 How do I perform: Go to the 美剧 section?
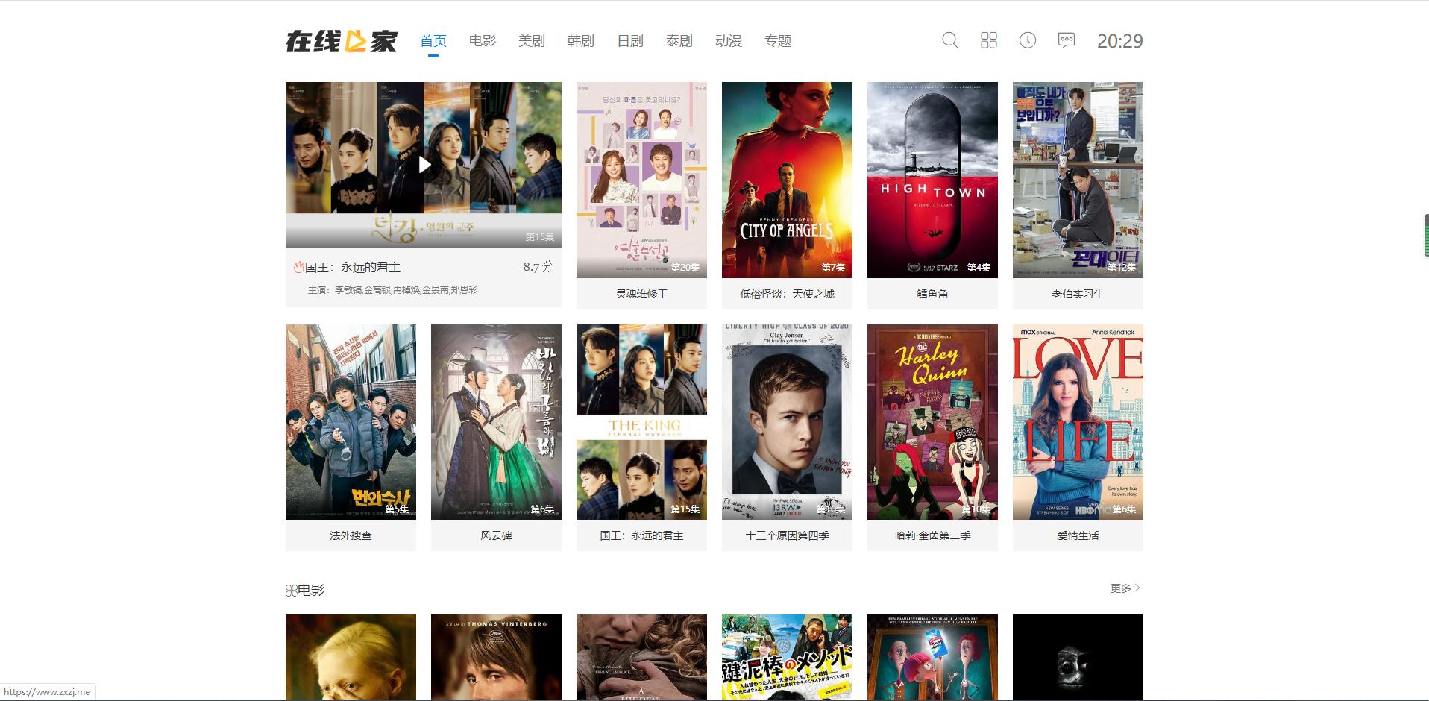click(532, 41)
